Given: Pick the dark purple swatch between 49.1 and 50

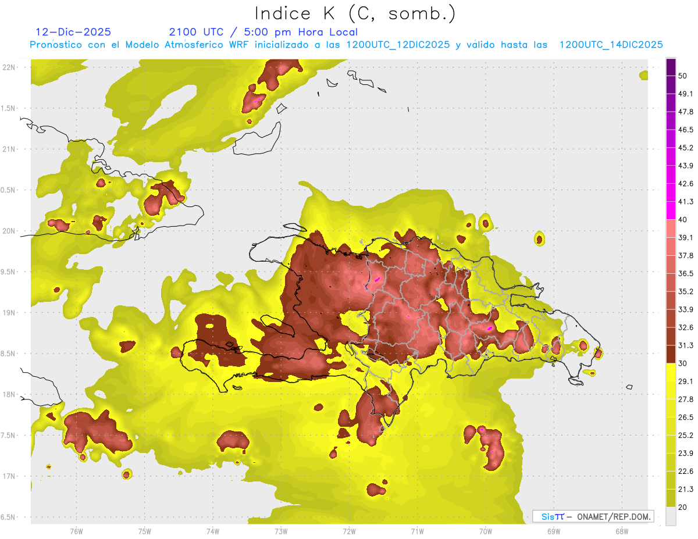Looking at the screenshot, I should 671,85.
